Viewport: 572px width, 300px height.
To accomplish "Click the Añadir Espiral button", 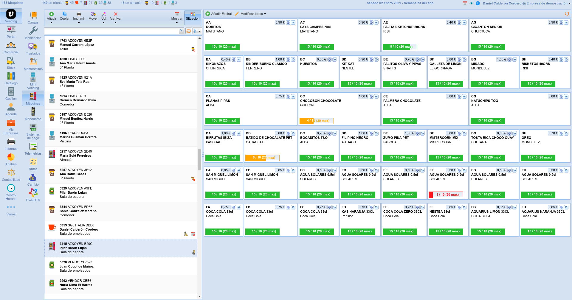I will (218, 14).
